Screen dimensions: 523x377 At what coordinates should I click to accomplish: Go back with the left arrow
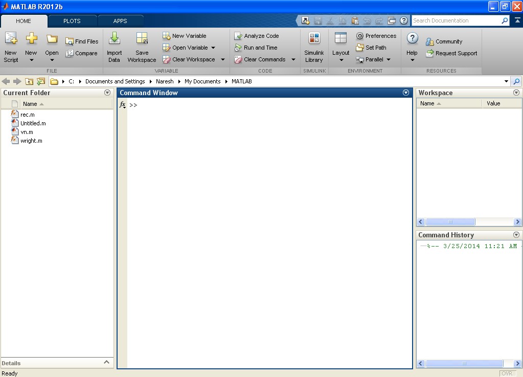(6, 81)
